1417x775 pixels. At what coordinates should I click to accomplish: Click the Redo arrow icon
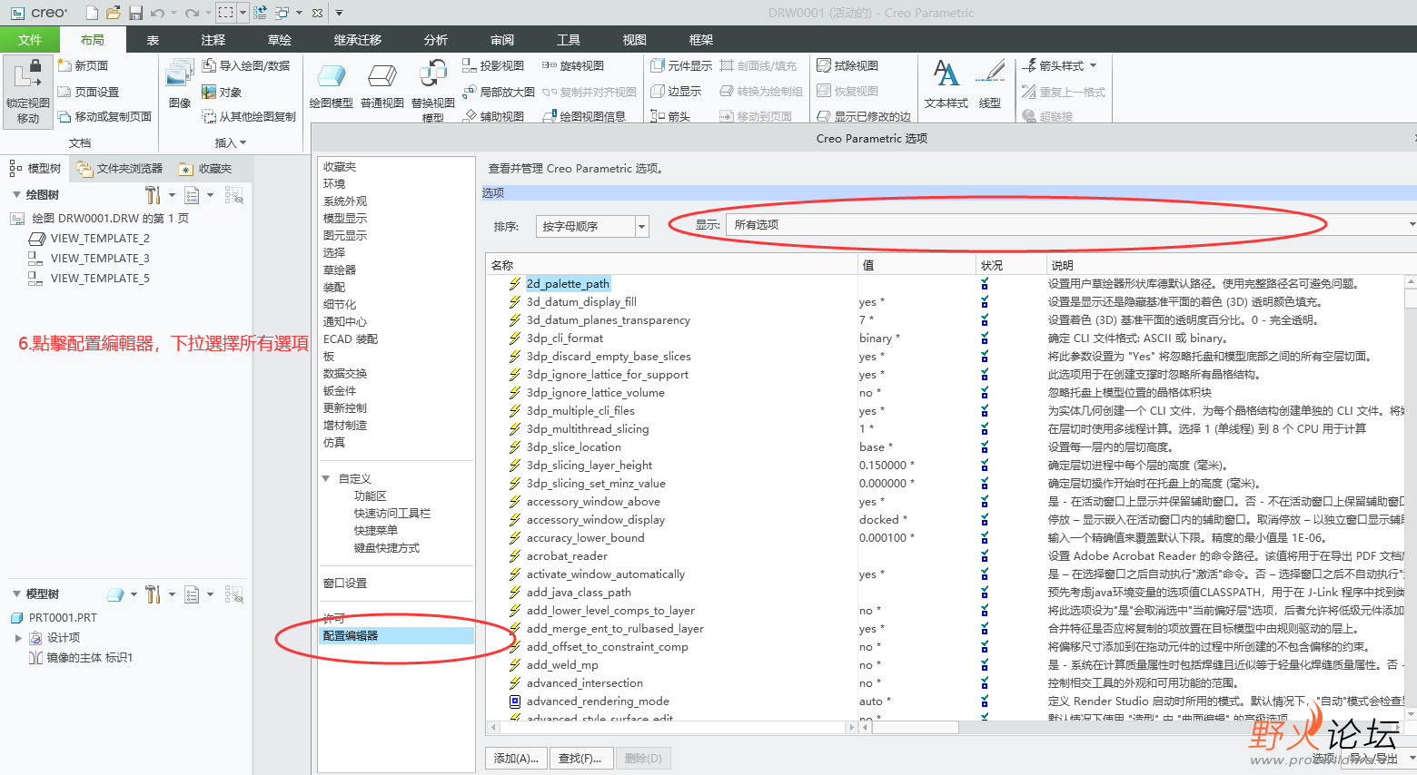point(192,13)
